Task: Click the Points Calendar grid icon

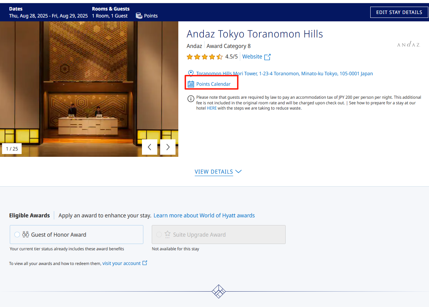Action: pyautogui.click(x=191, y=84)
